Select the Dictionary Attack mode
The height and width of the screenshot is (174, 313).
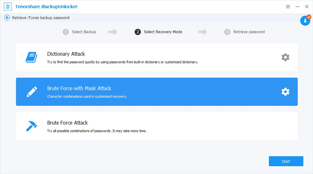[x=157, y=58]
